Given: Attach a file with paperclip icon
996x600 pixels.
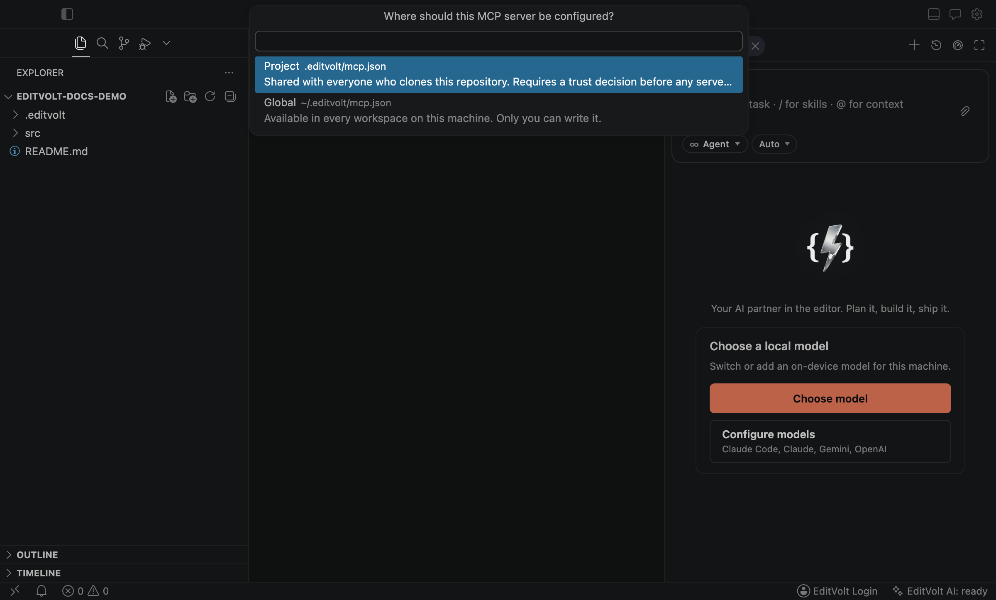Looking at the screenshot, I should (965, 111).
